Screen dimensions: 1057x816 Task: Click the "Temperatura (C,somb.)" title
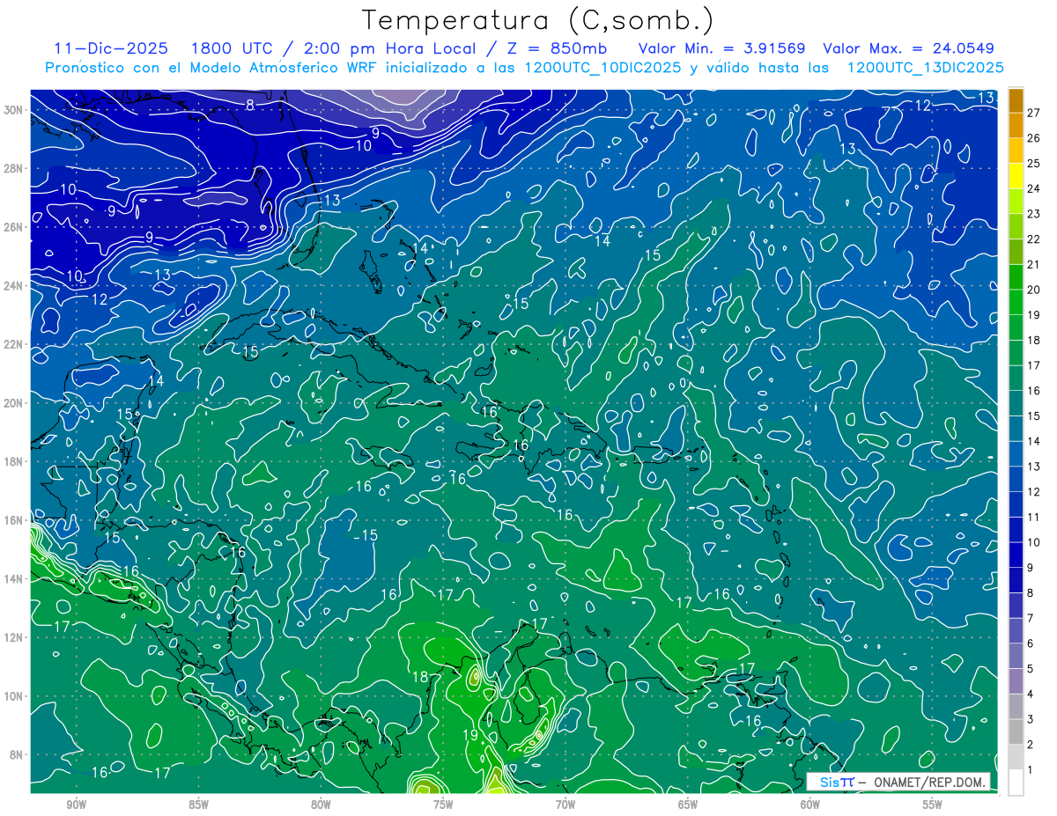[538, 20]
